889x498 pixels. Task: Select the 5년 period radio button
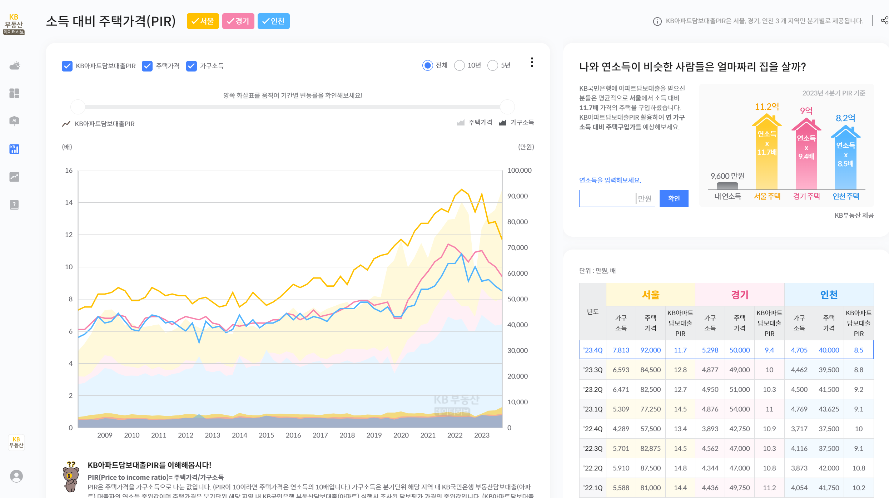click(x=493, y=65)
